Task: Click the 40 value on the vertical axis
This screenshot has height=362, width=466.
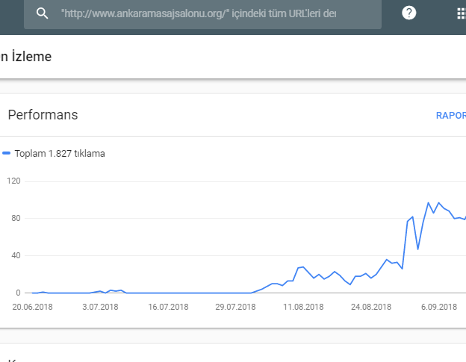Action: click(16, 255)
